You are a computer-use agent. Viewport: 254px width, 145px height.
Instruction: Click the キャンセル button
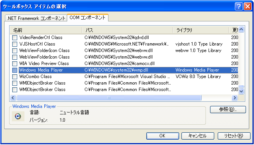[x=197, y=136]
